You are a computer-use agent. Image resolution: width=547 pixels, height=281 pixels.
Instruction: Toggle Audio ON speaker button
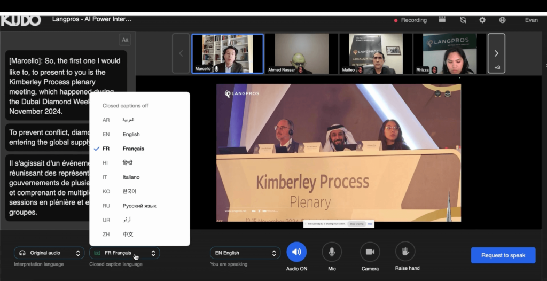pos(296,252)
